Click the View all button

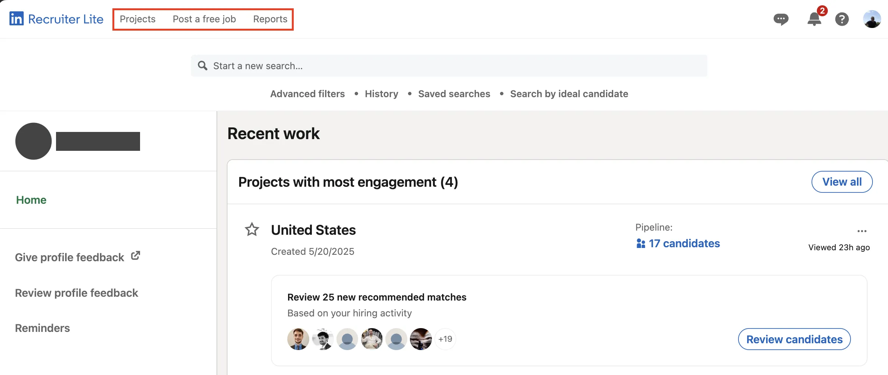(842, 182)
